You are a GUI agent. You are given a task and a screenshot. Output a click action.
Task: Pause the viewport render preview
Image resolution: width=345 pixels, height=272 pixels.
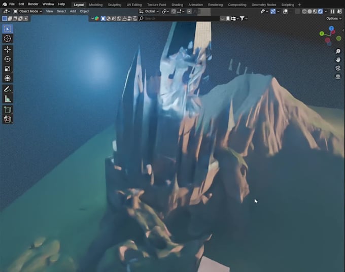pos(333,12)
